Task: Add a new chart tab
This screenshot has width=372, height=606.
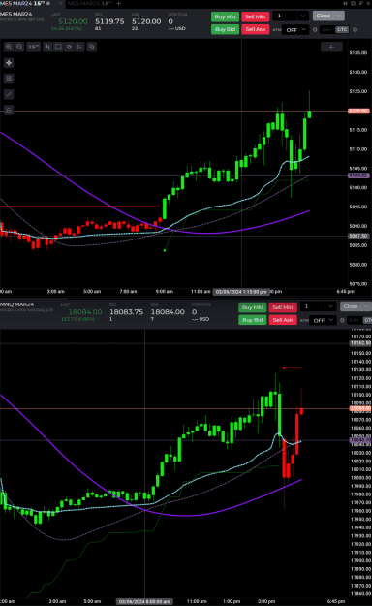Action: [x=118, y=4]
